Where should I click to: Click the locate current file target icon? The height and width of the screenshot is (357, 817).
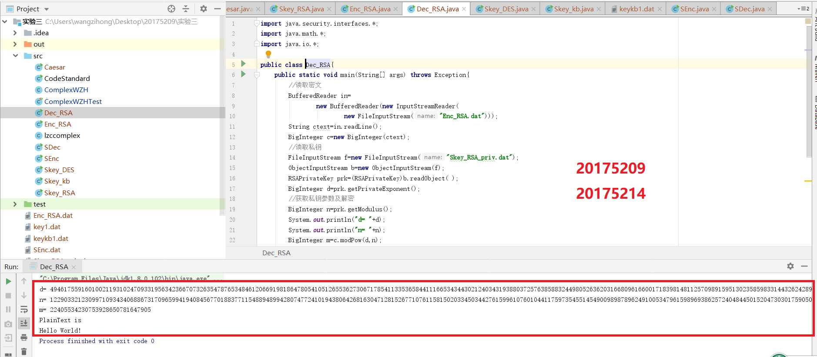click(x=171, y=9)
